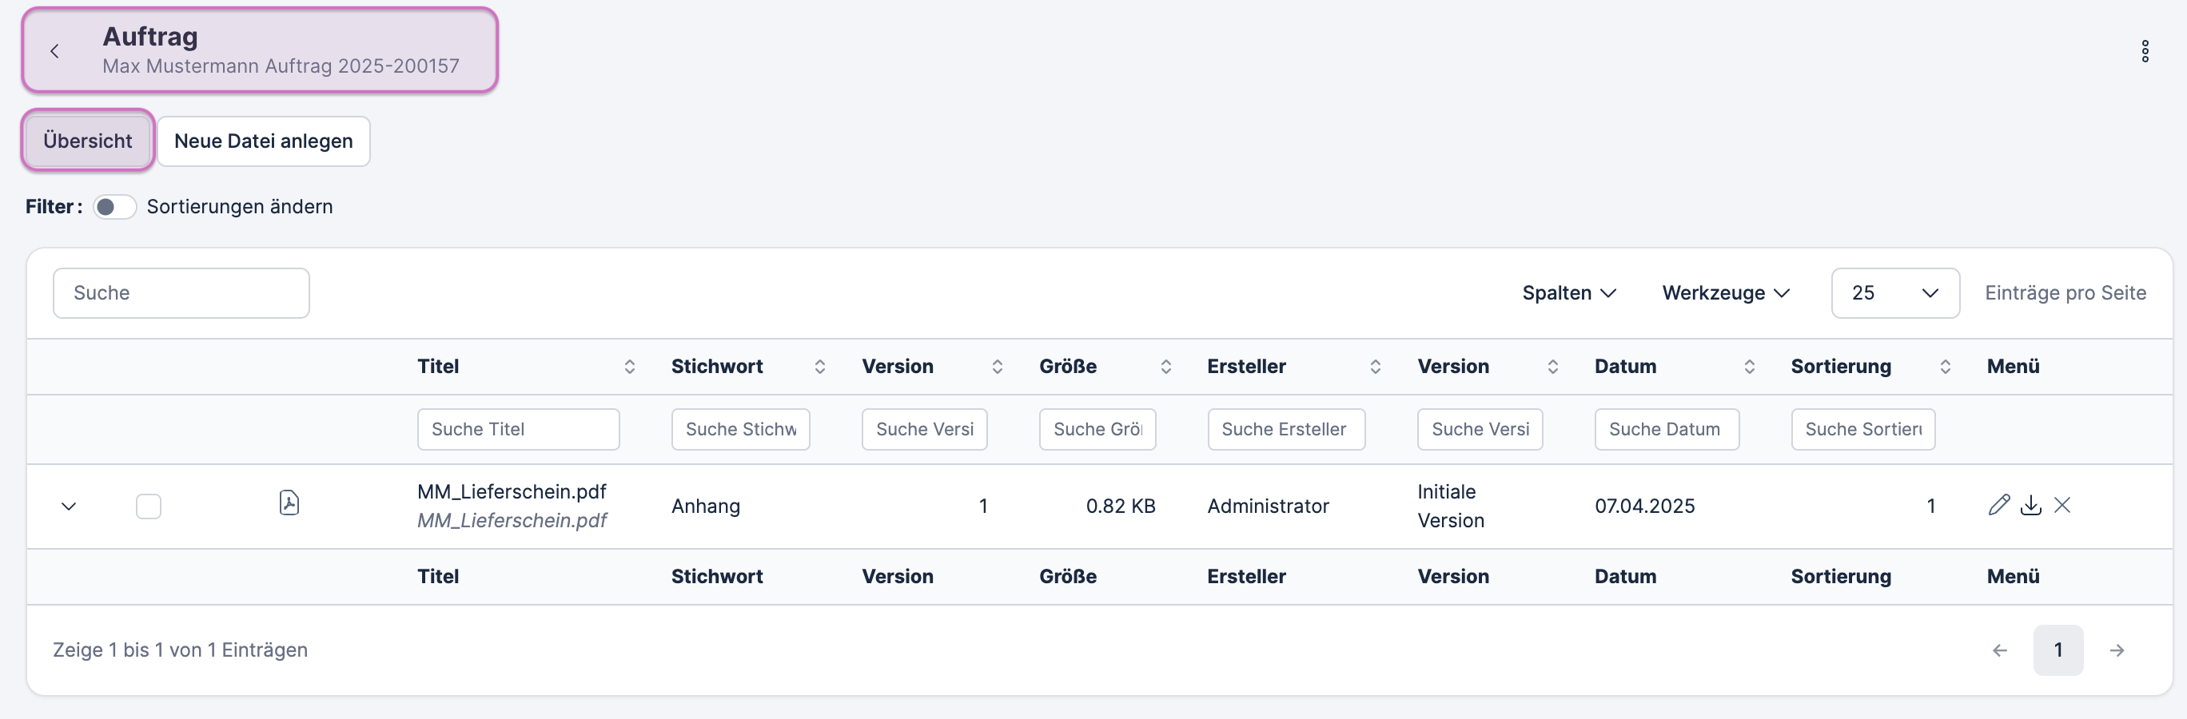The height and width of the screenshot is (719, 2187).
Task: Go to the previous page arrow
Action: [2000, 650]
